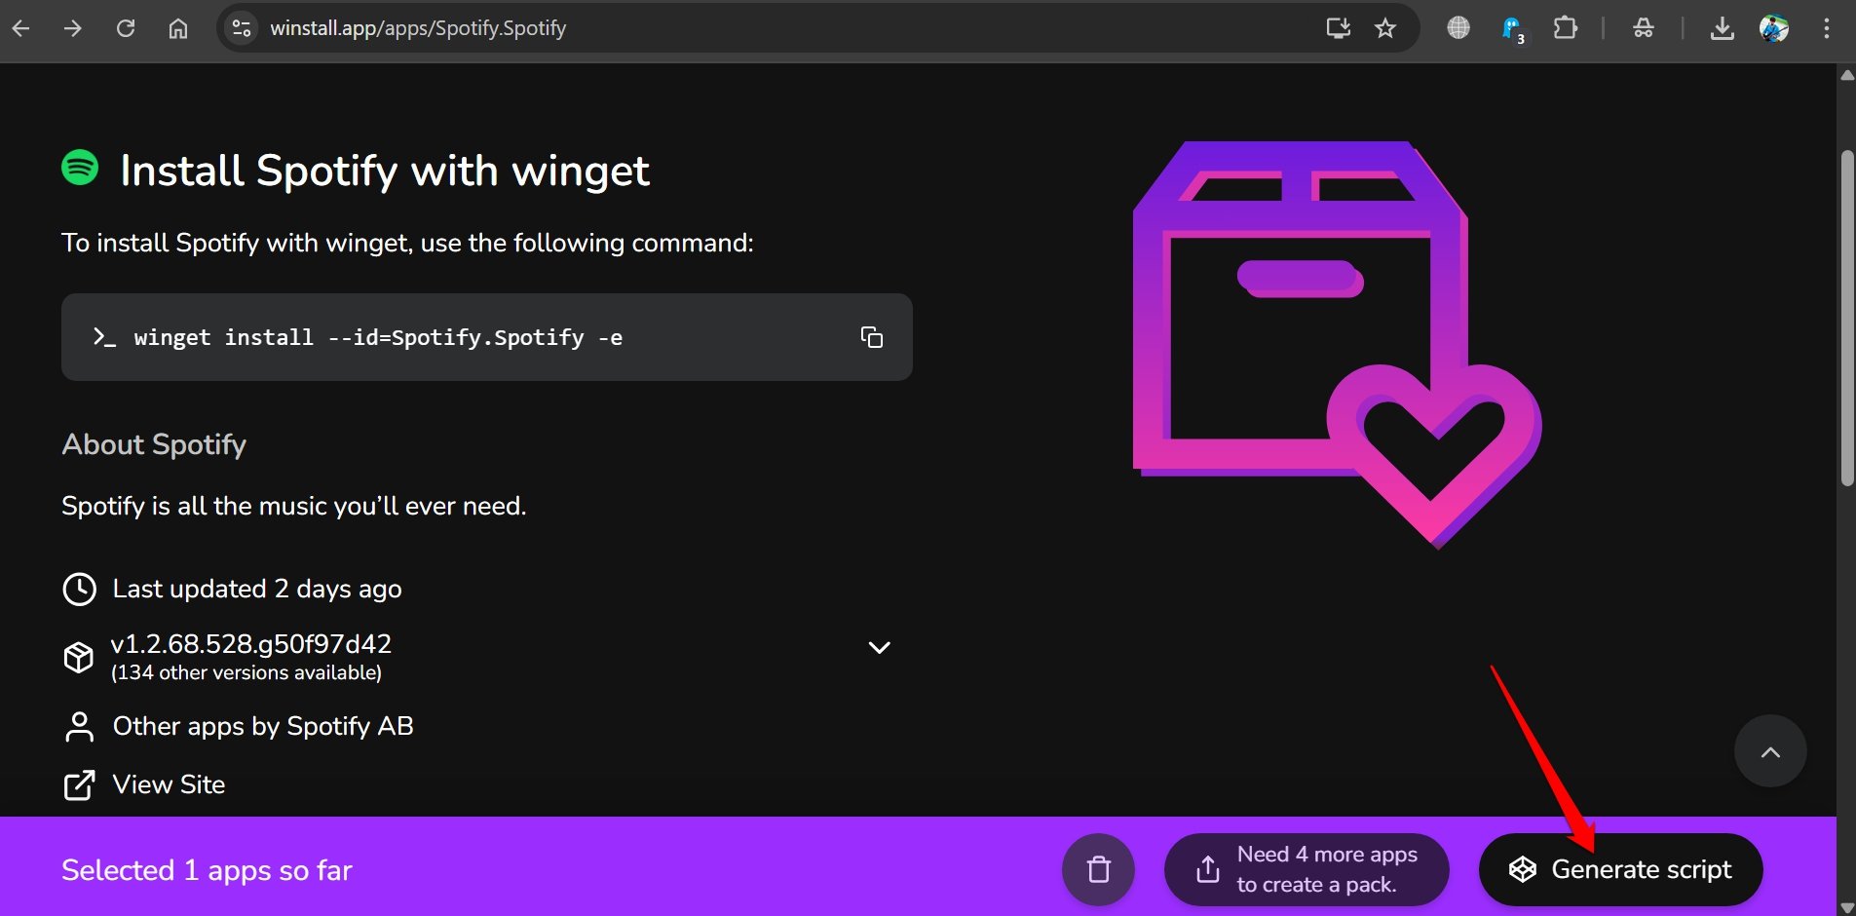1856x916 pixels.
Task: Select the winget install command text
Action: click(x=378, y=337)
